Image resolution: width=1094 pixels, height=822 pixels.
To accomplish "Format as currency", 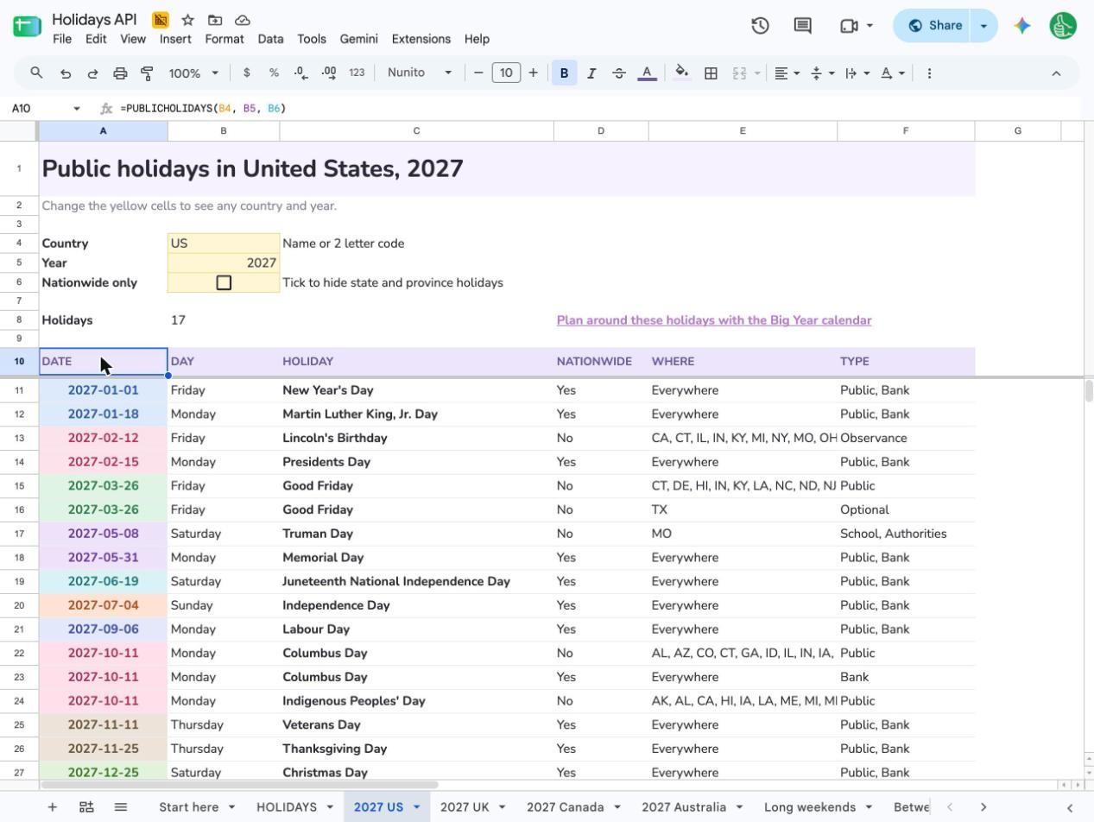I will coord(247,73).
